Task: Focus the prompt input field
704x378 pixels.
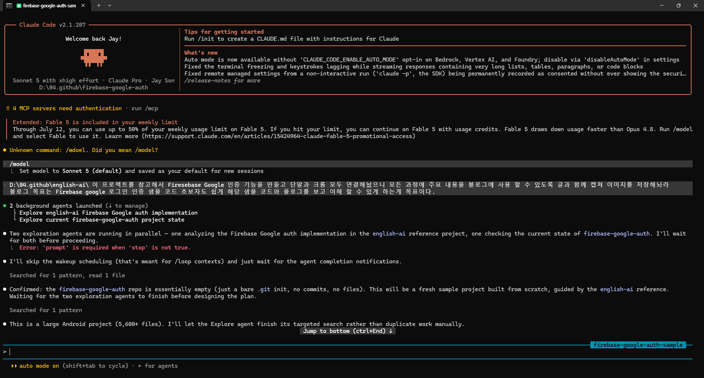Action: (348, 352)
